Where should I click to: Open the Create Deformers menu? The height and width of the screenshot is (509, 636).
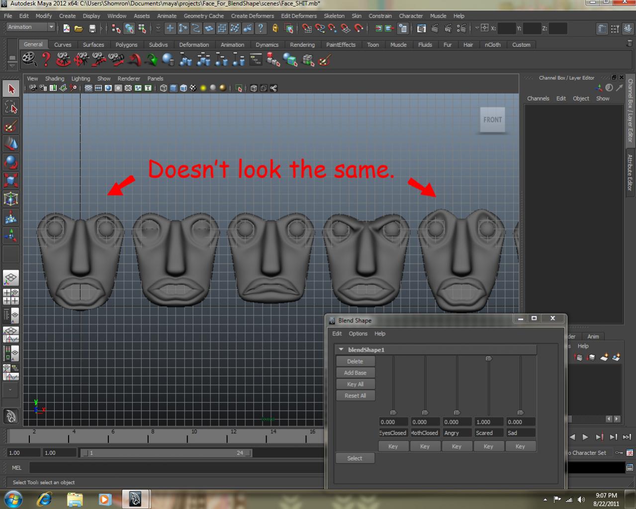pyautogui.click(x=252, y=16)
